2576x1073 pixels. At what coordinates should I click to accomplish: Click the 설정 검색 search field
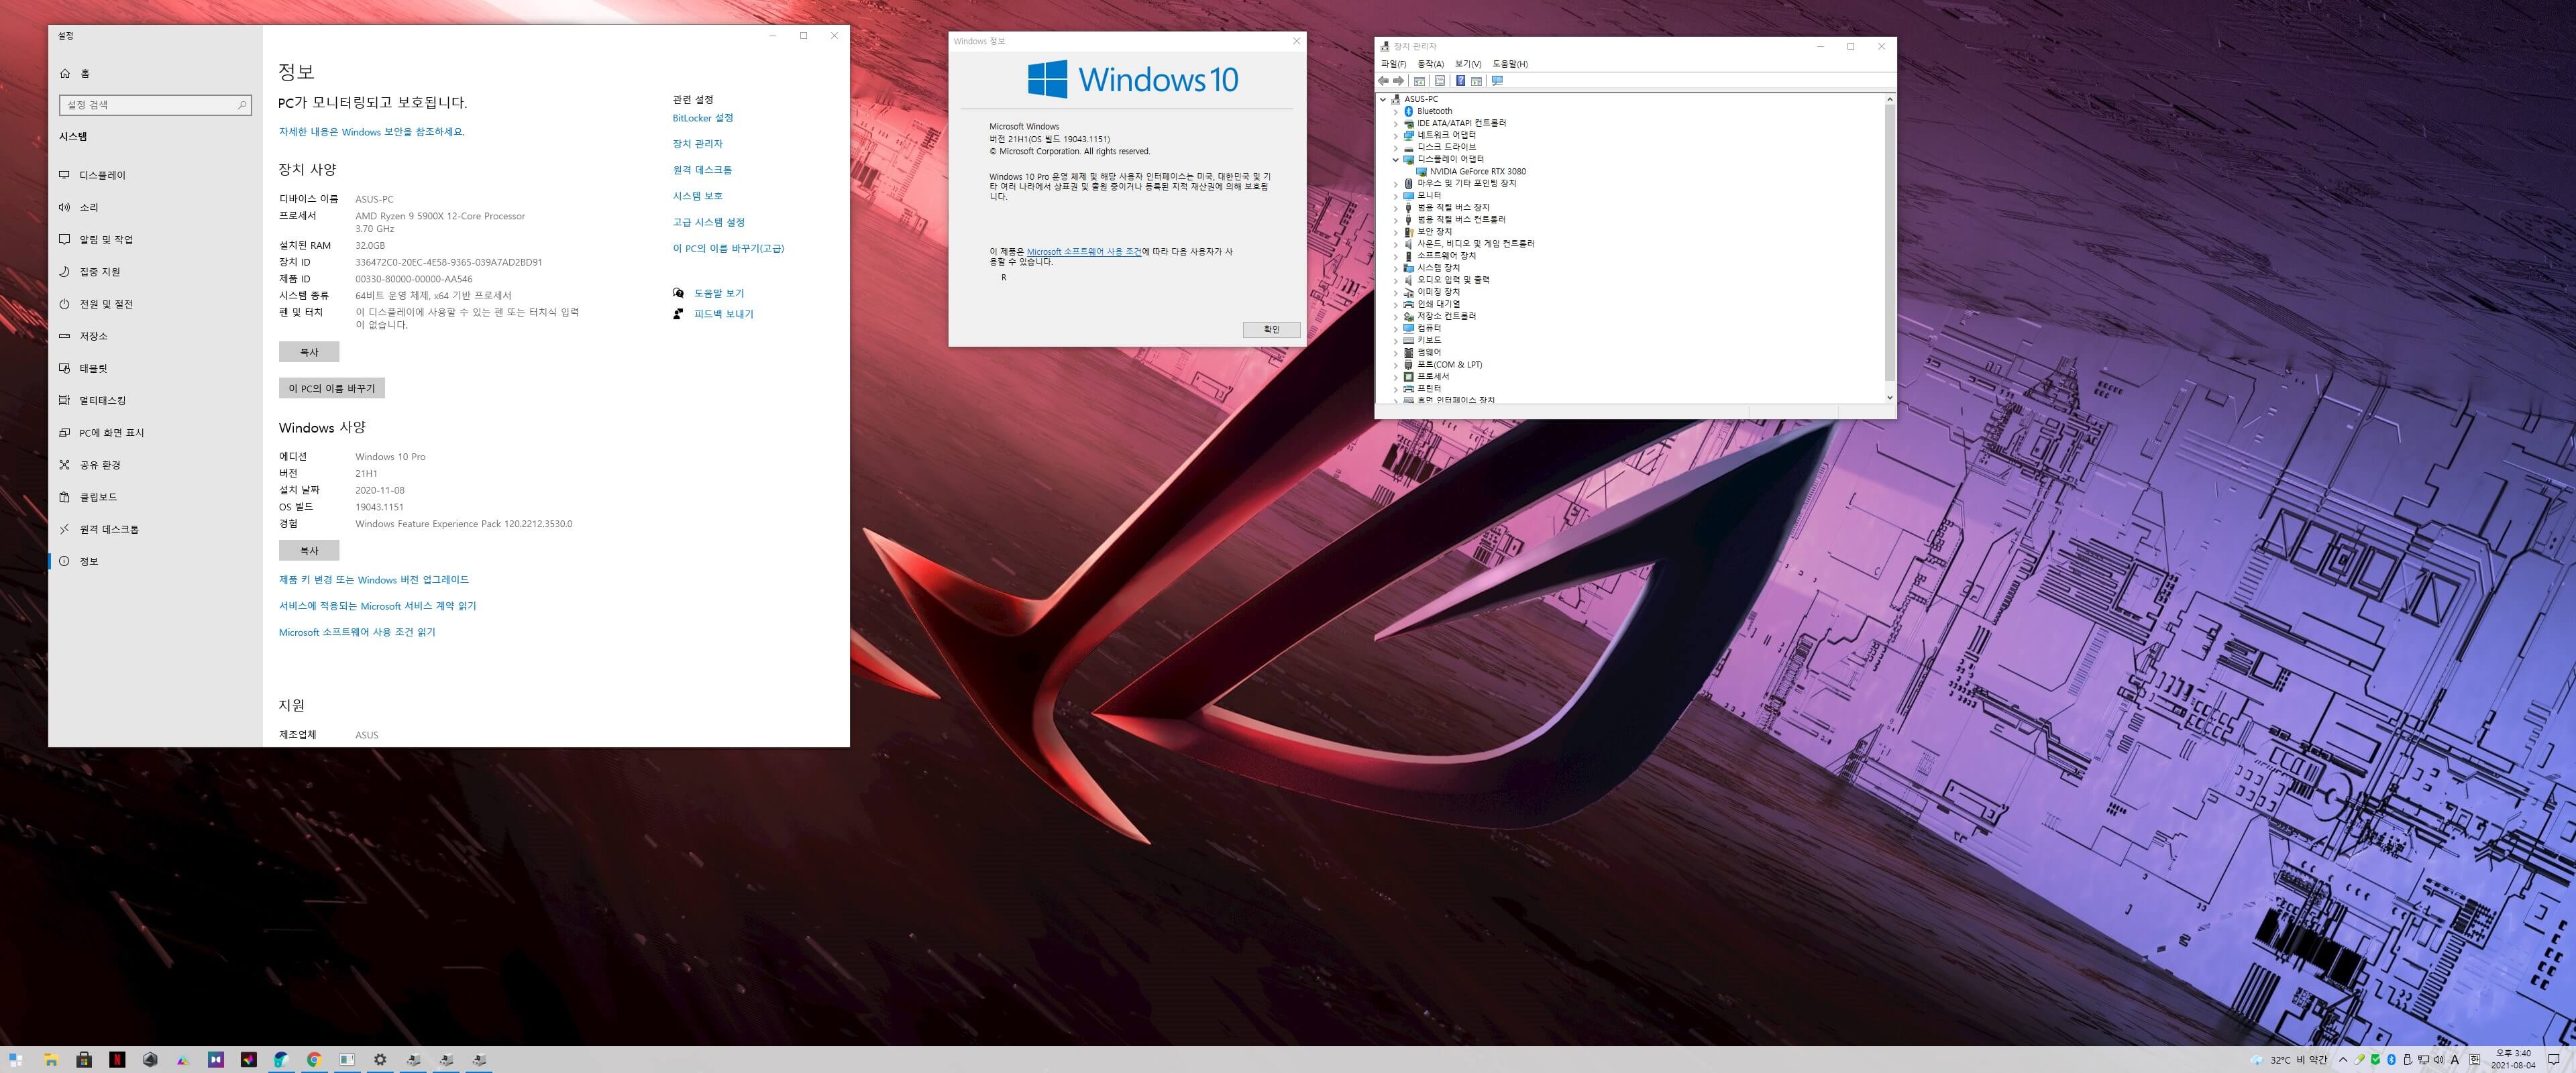(155, 105)
